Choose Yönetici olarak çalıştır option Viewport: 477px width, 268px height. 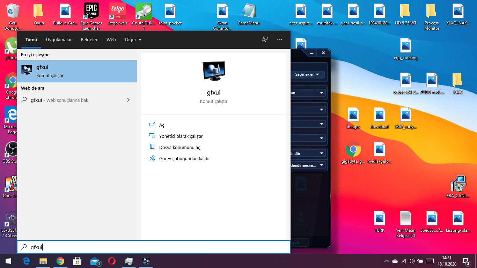[x=181, y=136]
